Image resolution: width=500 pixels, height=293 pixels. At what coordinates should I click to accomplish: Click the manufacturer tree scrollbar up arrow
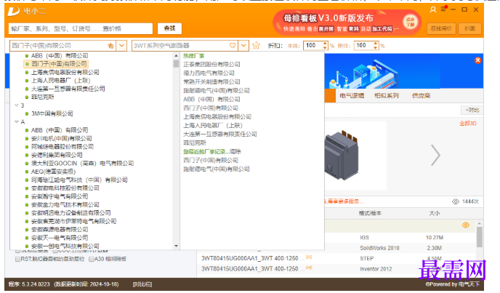tap(176, 55)
